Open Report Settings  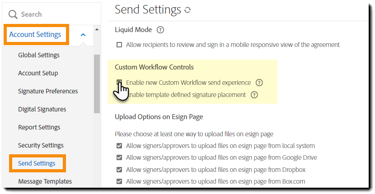[39, 127]
